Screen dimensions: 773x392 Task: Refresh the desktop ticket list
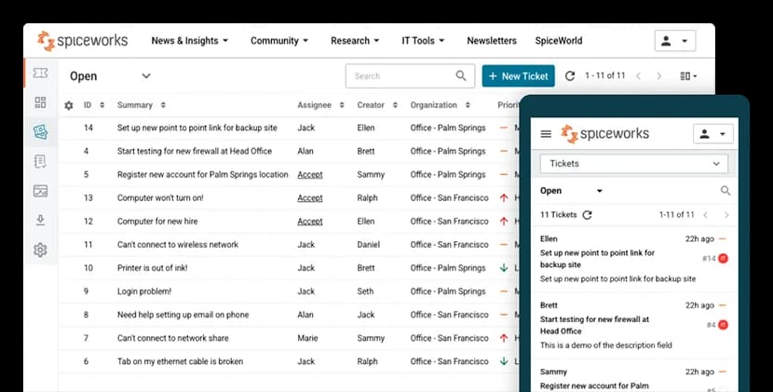tap(570, 76)
